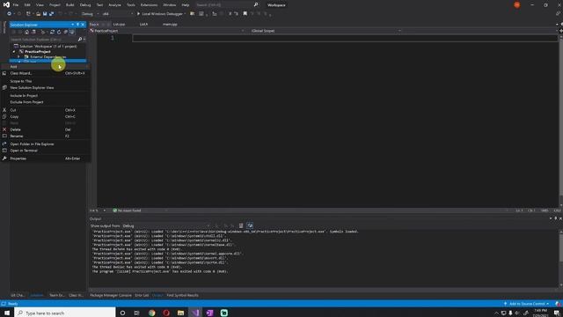Screen dimensions: 563x317
Task: Click the Solution Explorer search magnifier icon
Action: point(80,39)
